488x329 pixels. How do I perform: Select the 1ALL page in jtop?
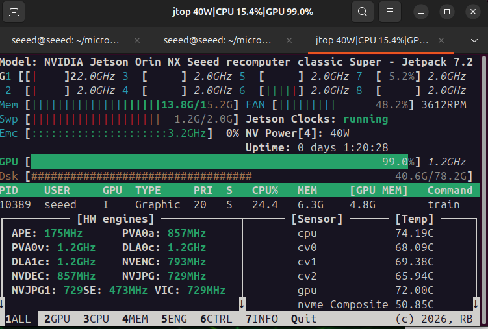click(18, 319)
